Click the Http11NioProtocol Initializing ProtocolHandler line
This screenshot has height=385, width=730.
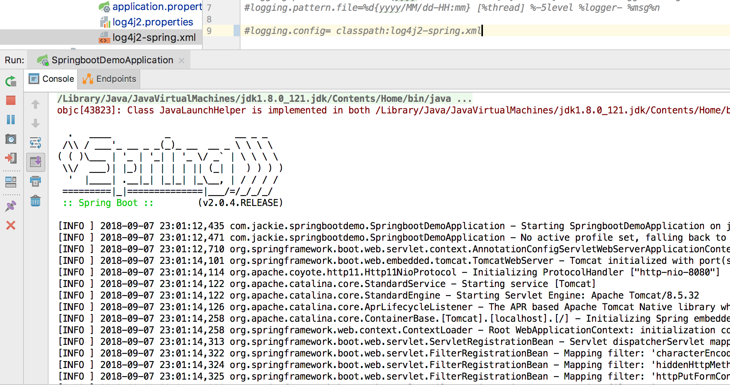coord(389,272)
